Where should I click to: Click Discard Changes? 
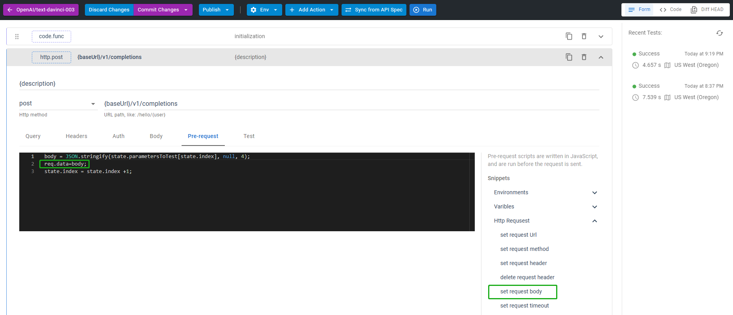click(109, 10)
